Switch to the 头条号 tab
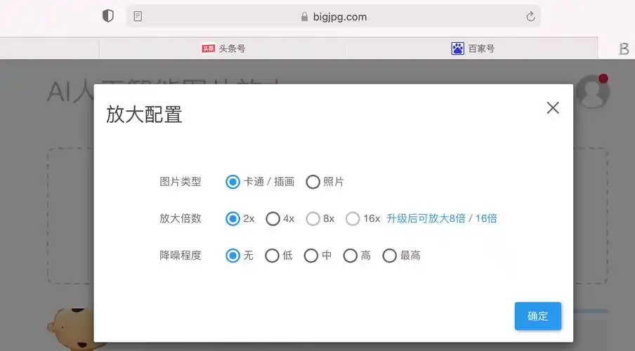635x351 pixels. click(x=223, y=48)
